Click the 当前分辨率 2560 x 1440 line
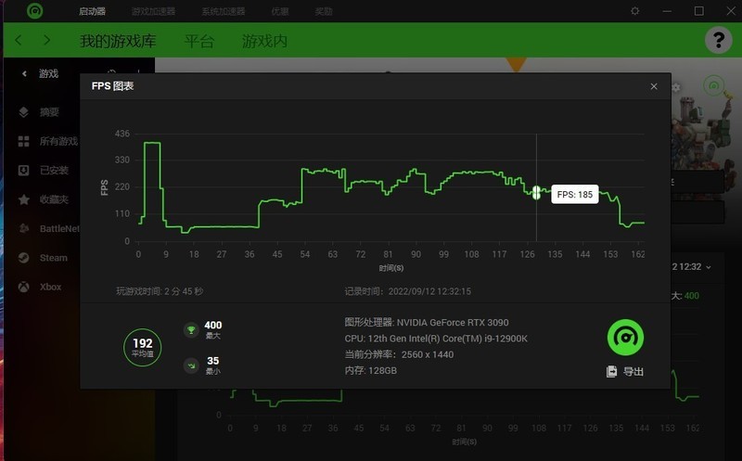 coord(399,354)
